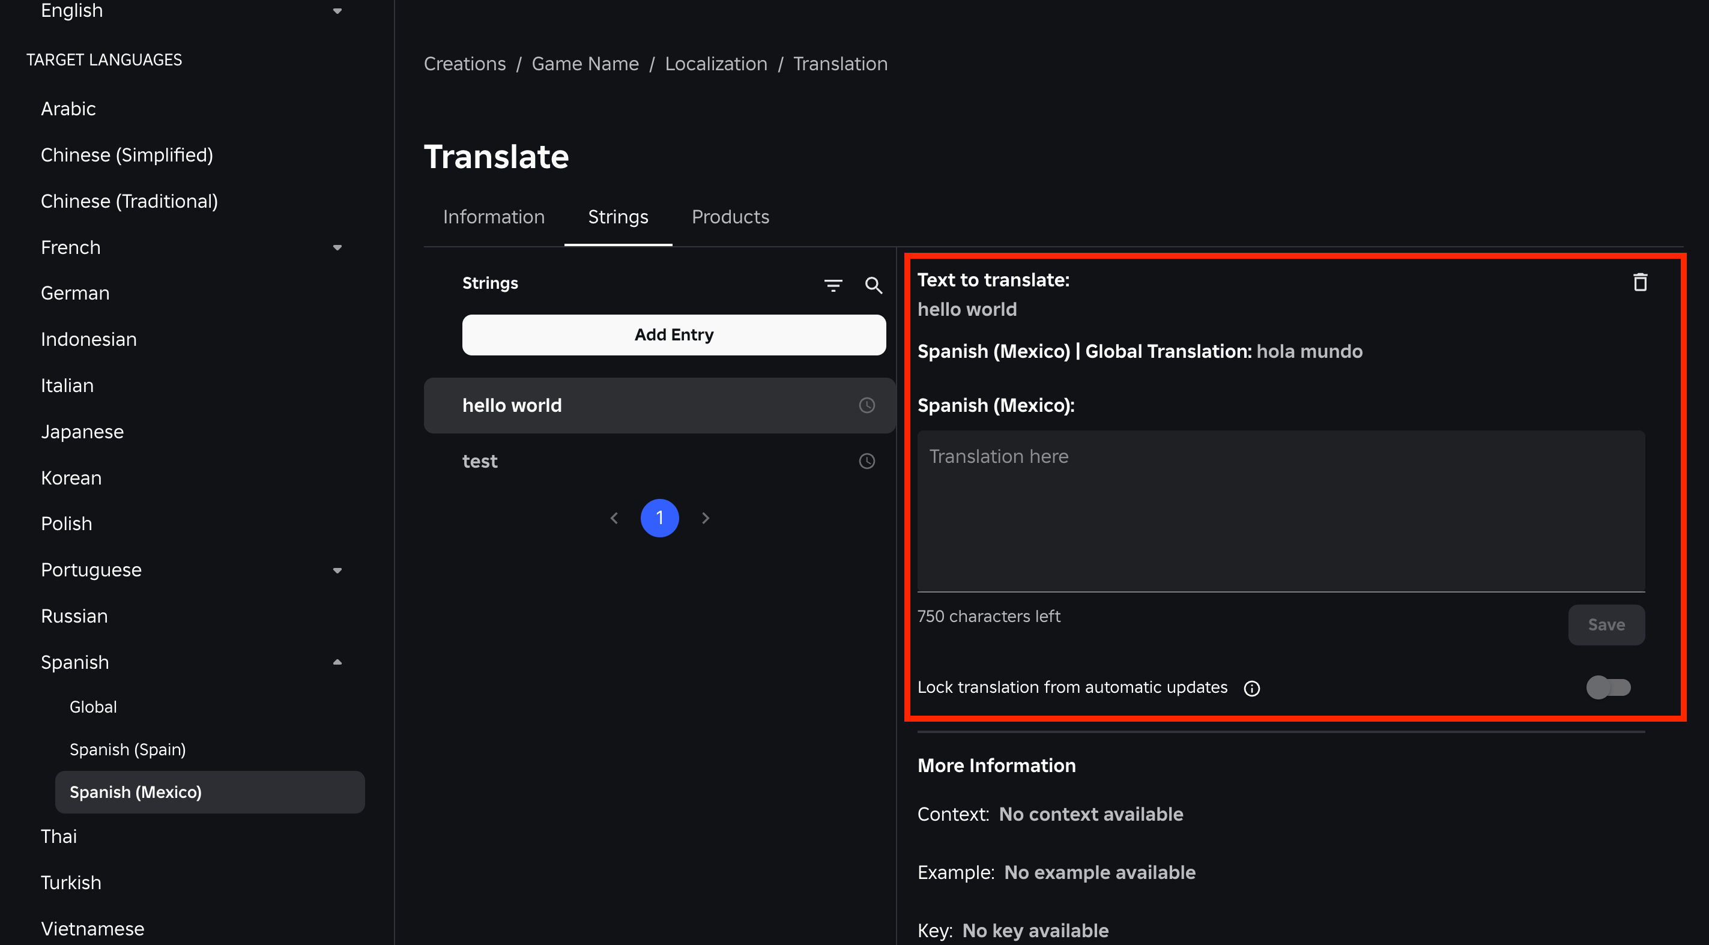Open the English source language dropdown
The image size is (1709, 945).
(337, 11)
